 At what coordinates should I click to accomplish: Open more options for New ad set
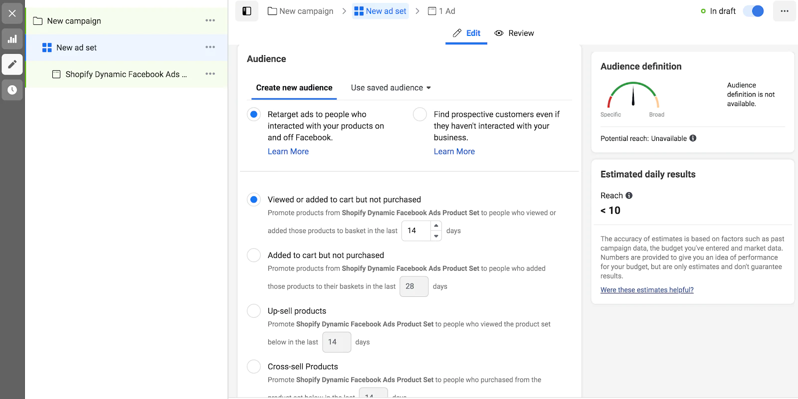point(210,47)
